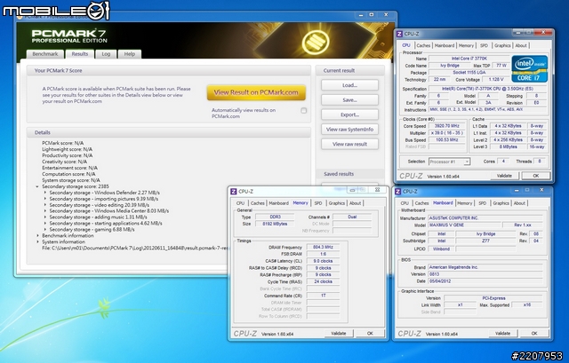Expand the 'Secondary storage - adding music' entry

[x=45, y=217]
